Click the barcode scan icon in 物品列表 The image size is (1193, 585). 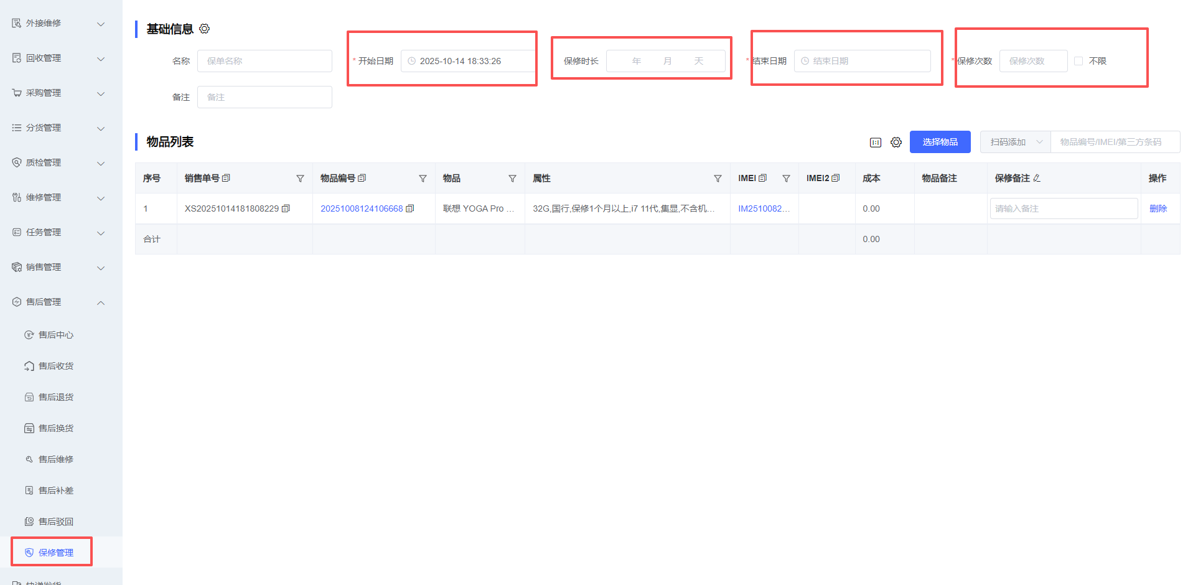(x=875, y=143)
